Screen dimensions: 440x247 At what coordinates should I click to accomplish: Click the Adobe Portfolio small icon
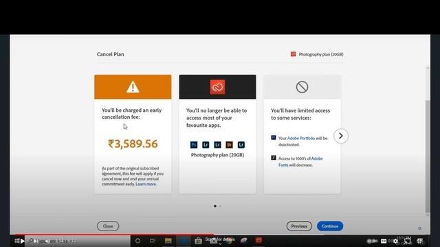[274, 137]
